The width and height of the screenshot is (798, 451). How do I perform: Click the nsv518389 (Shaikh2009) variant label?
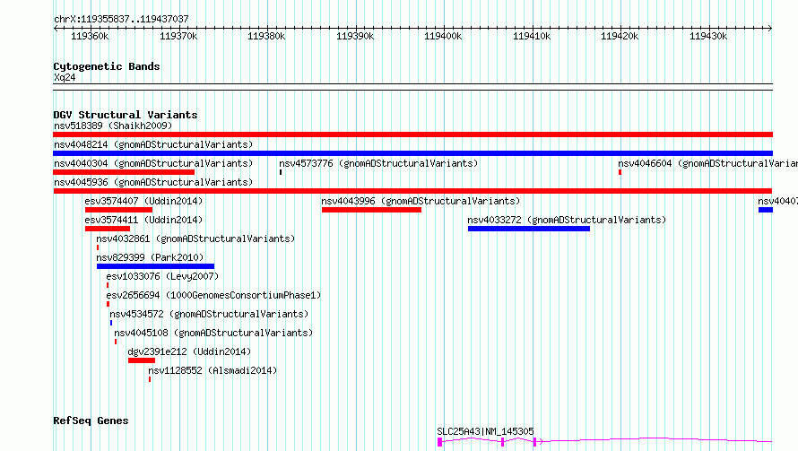point(113,126)
